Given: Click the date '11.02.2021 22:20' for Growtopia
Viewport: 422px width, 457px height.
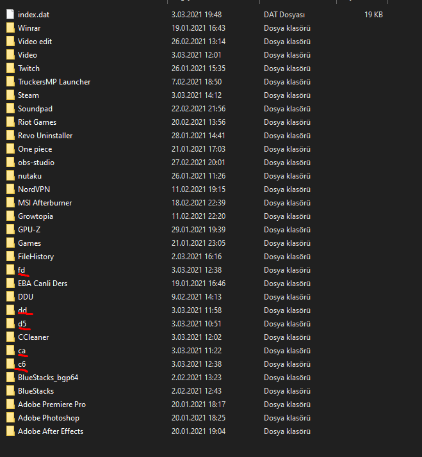Looking at the screenshot, I should [199, 216].
